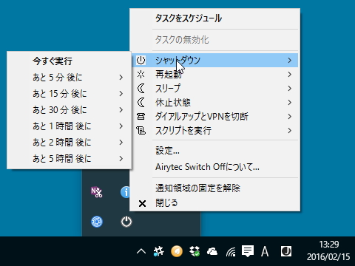Screen dimensions: 355x266
Task: Click the OneNote clipper tray icon
Action: tap(97, 192)
